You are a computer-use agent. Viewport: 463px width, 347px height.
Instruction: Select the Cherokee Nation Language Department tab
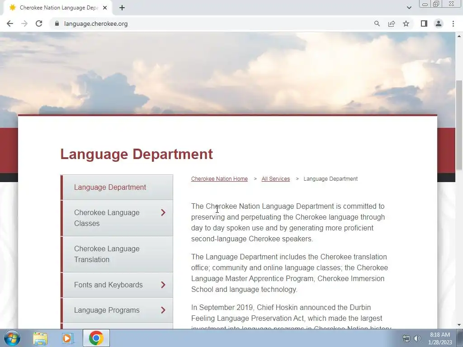[57, 8]
